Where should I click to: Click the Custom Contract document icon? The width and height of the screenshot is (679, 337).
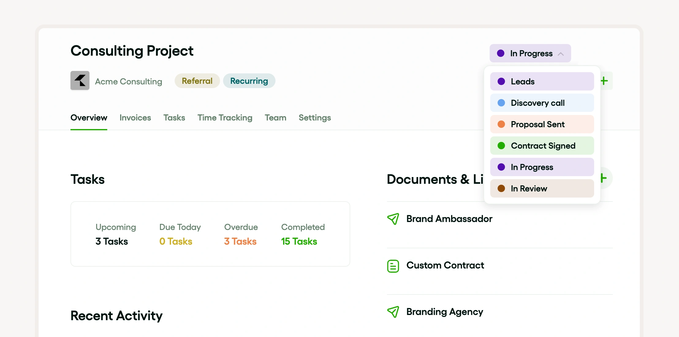[x=393, y=266]
